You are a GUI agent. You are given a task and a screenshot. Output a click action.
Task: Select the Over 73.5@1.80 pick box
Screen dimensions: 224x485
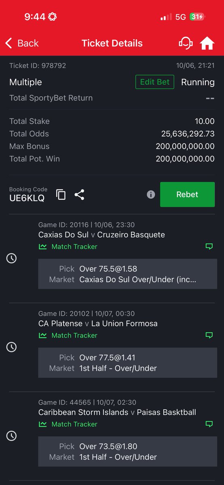tap(127, 451)
